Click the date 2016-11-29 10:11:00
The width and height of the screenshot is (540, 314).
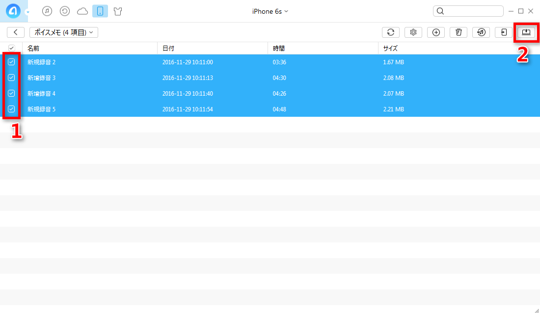pos(188,62)
